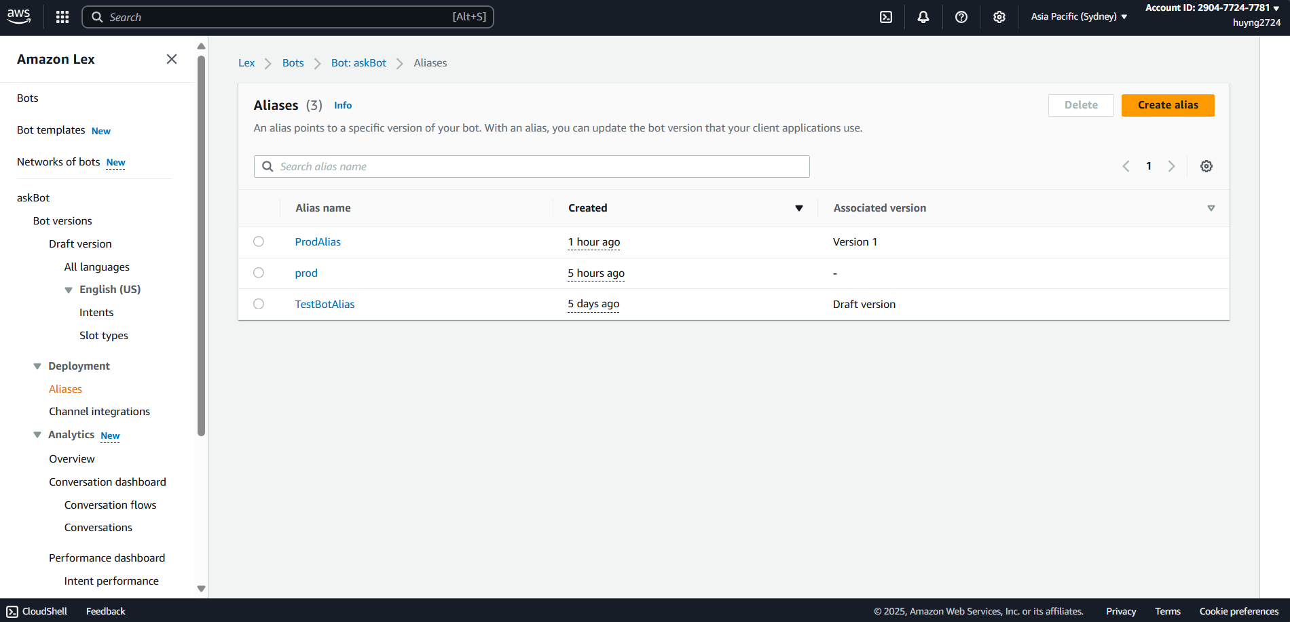Open the Intents page

pyautogui.click(x=96, y=313)
